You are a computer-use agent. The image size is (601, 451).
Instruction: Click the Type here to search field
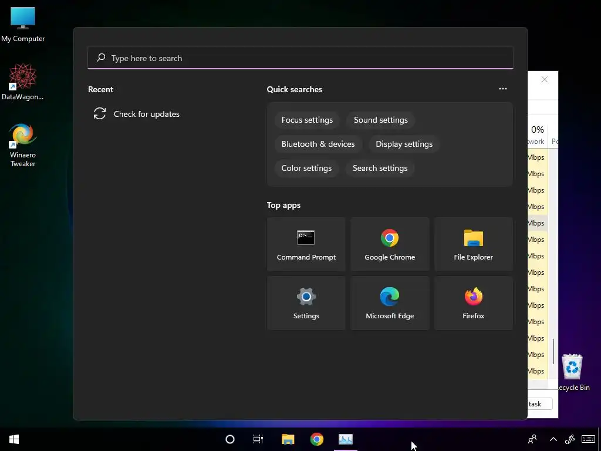[300, 58]
